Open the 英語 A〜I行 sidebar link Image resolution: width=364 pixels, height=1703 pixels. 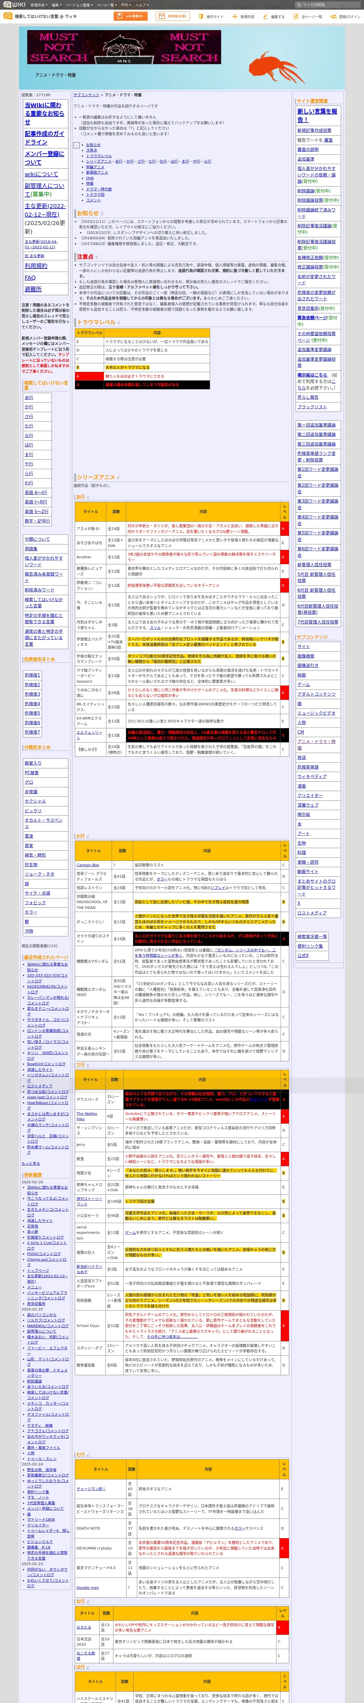36,492
